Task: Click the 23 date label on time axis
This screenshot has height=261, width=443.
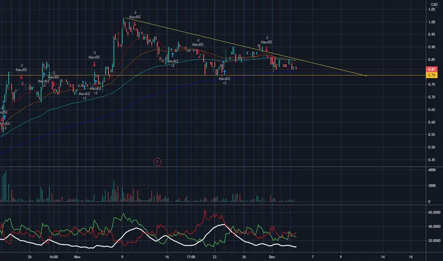Action: click(x=215, y=257)
